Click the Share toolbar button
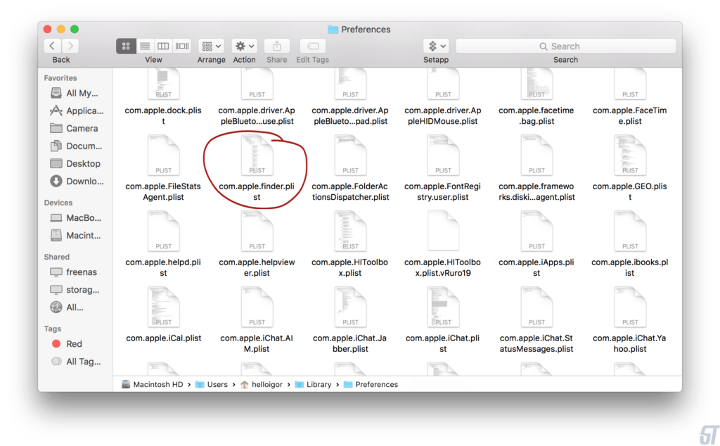Image resolution: width=720 pixels, height=446 pixels. (276, 46)
